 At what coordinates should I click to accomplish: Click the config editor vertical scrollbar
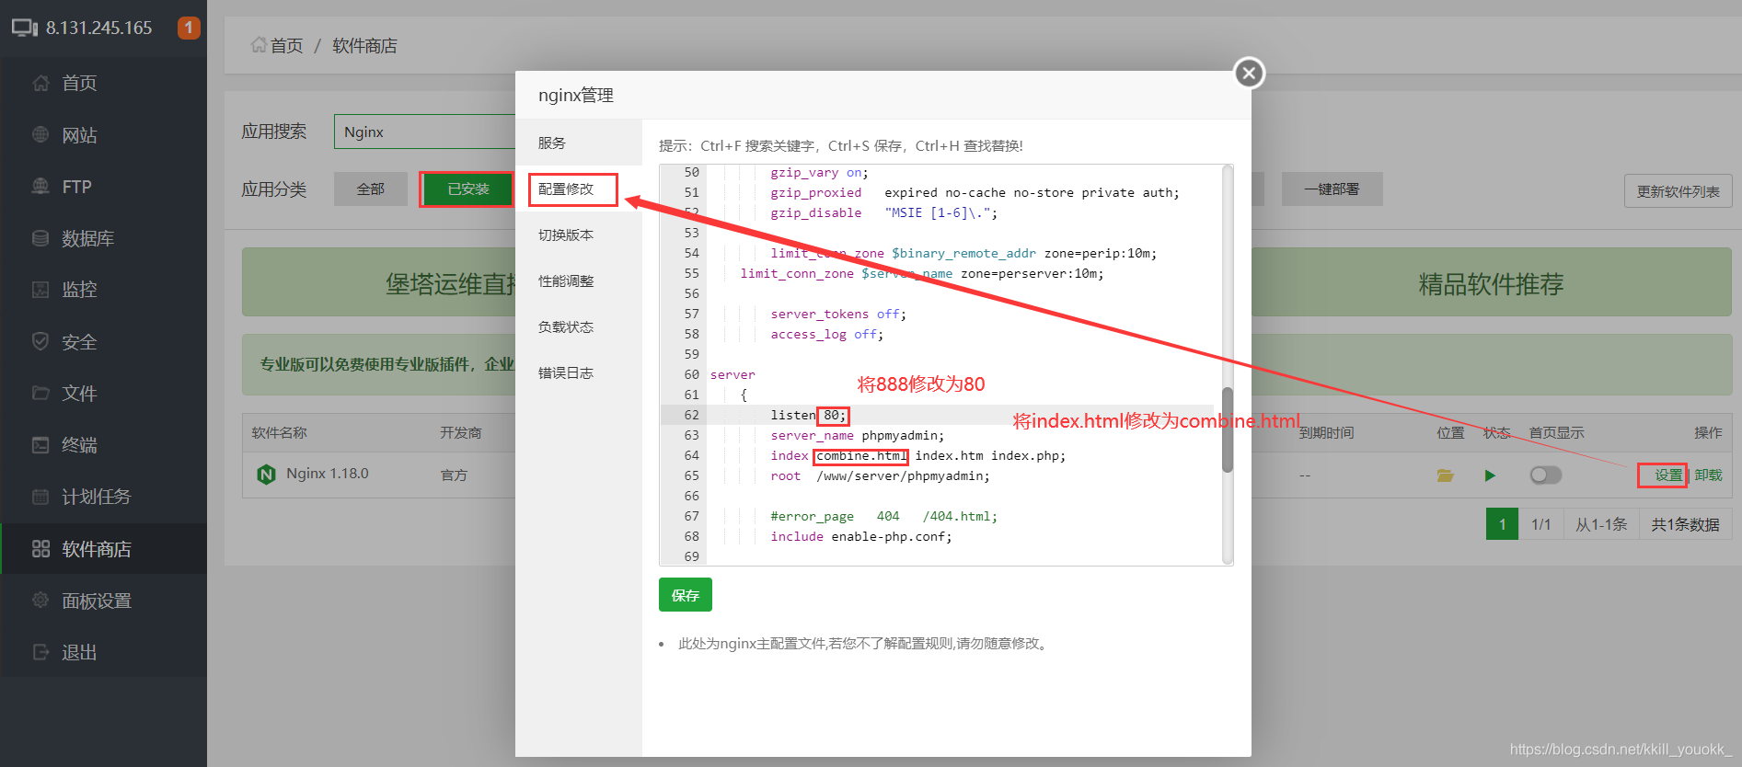click(1227, 429)
